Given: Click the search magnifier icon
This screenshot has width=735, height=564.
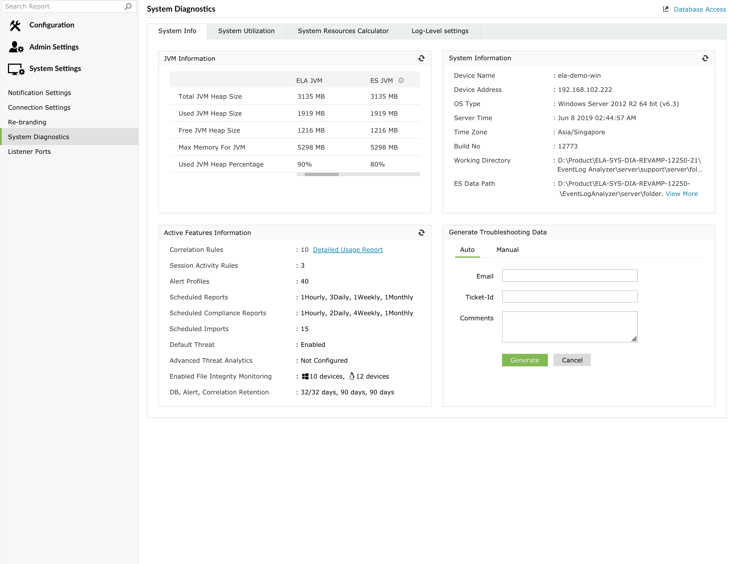Looking at the screenshot, I should coord(128,7).
